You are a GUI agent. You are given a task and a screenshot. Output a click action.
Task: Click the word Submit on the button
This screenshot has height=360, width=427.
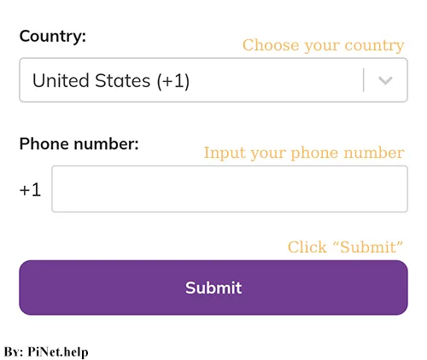pyautogui.click(x=213, y=287)
